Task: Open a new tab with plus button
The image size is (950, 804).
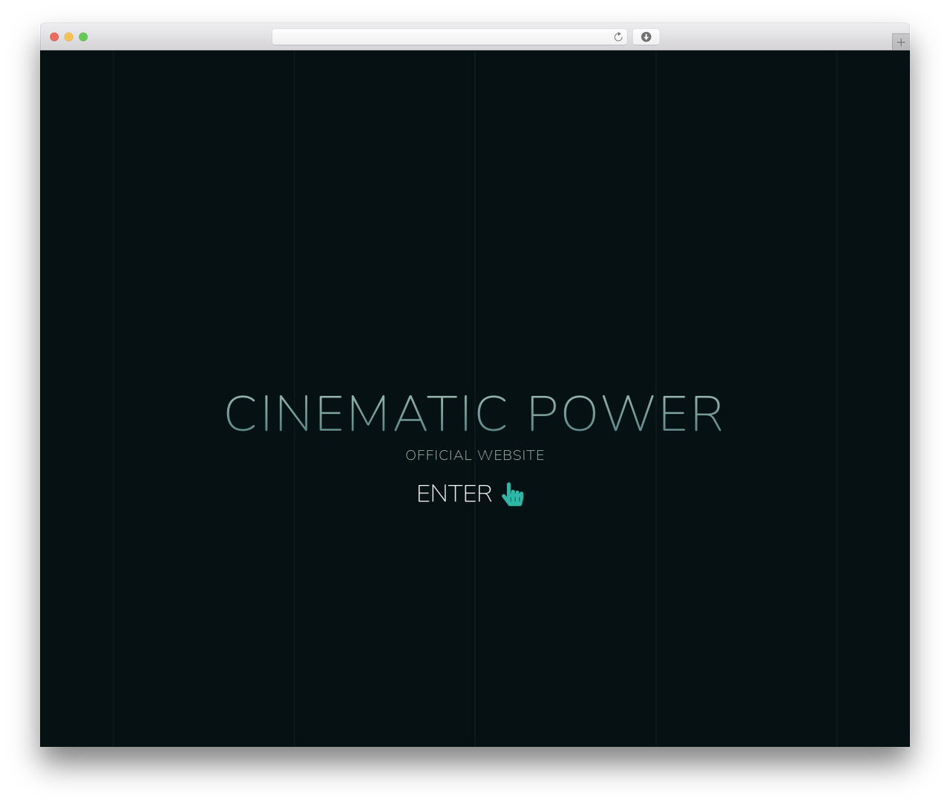Action: (900, 42)
